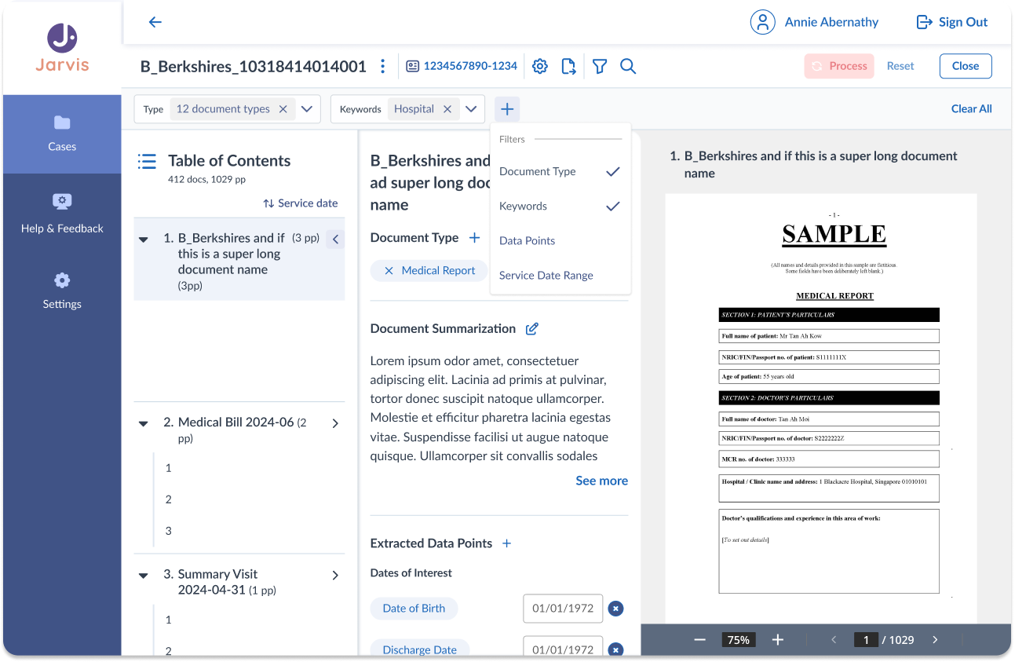Delete the Date of Birth data point
Viewport: 1015px width, 662px height.
616,609
